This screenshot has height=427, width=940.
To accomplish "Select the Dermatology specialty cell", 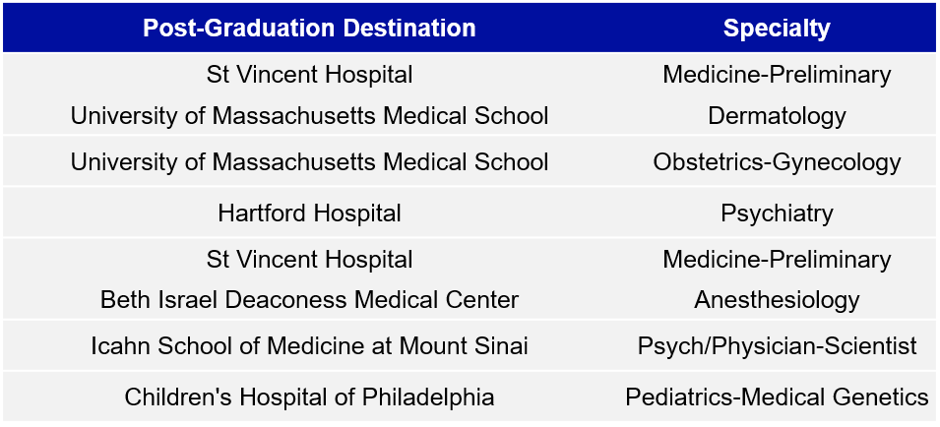I will click(777, 115).
